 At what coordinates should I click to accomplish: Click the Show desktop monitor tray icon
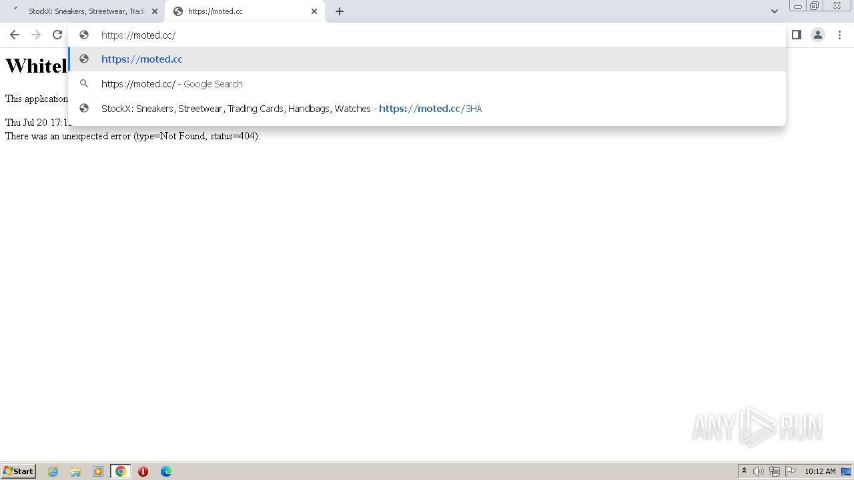[x=846, y=471]
